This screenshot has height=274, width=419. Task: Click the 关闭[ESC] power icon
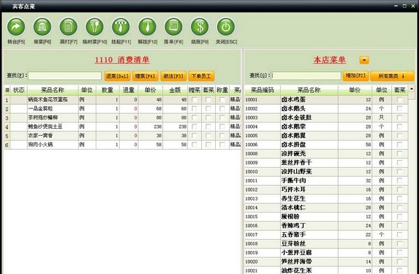[x=226, y=27]
